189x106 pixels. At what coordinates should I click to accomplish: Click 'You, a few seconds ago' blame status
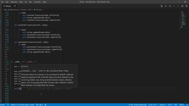[x=138, y=105]
